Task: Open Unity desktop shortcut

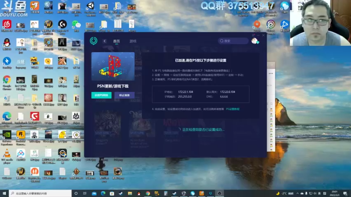Action: coord(90,6)
